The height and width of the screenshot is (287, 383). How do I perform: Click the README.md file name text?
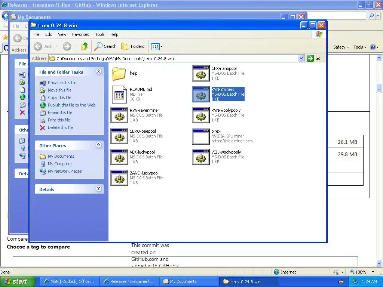coord(141,89)
